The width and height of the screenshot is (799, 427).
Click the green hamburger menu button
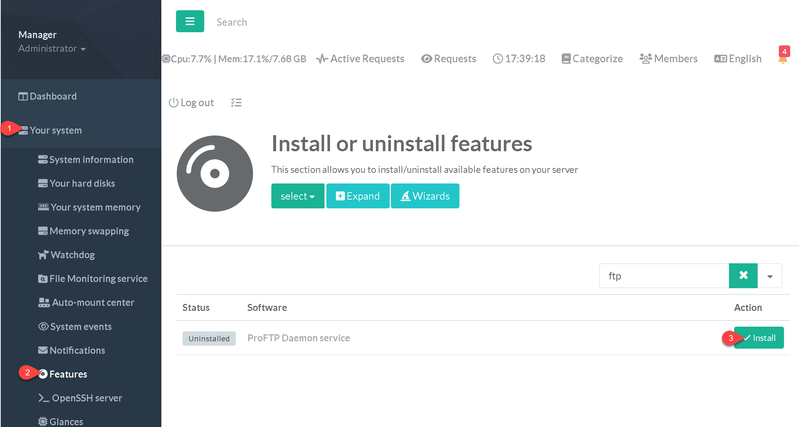(x=190, y=21)
